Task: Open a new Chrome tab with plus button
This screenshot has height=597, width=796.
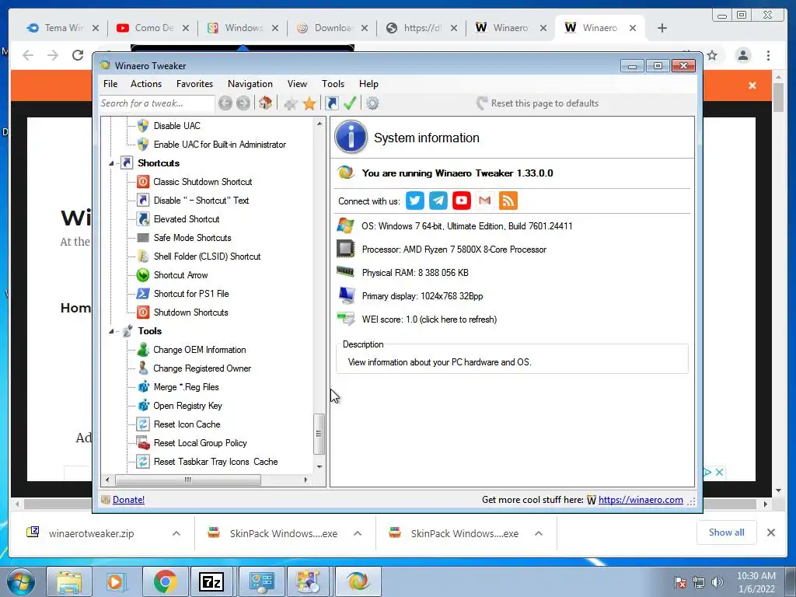Action: pyautogui.click(x=662, y=28)
